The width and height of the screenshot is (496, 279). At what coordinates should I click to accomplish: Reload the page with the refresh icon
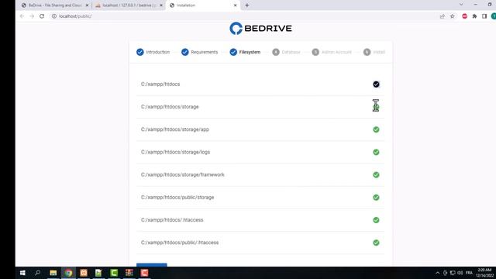click(x=42, y=16)
